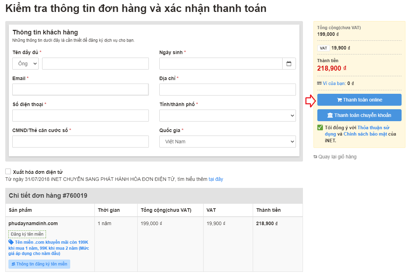Follow the tại đây link about e-invoices

pyautogui.click(x=216, y=179)
